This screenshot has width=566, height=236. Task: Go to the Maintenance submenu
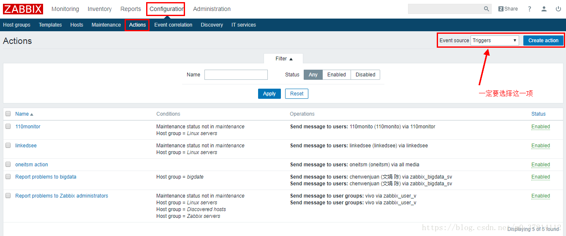point(106,25)
